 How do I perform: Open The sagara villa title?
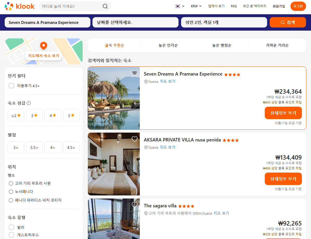point(160,206)
